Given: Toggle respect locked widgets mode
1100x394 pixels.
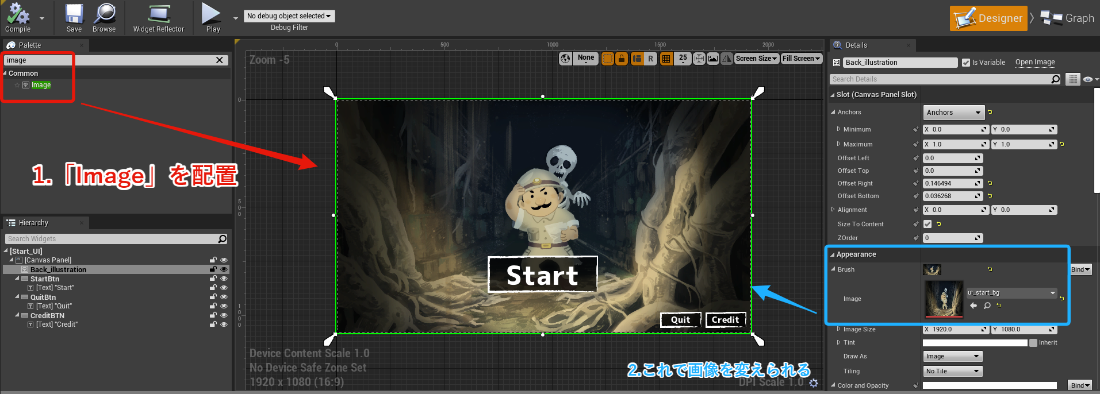Looking at the screenshot, I should click(622, 58).
